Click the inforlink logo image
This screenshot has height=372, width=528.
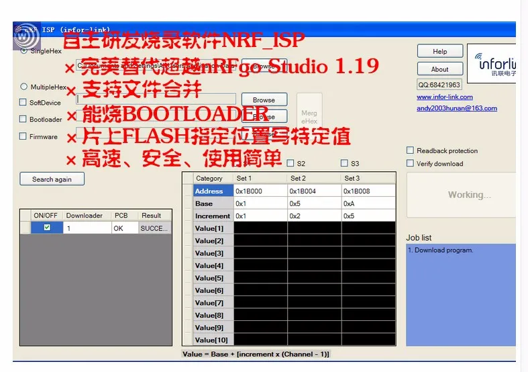(492, 63)
